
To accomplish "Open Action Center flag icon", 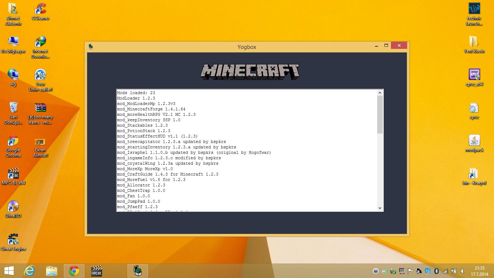I will point(410,271).
